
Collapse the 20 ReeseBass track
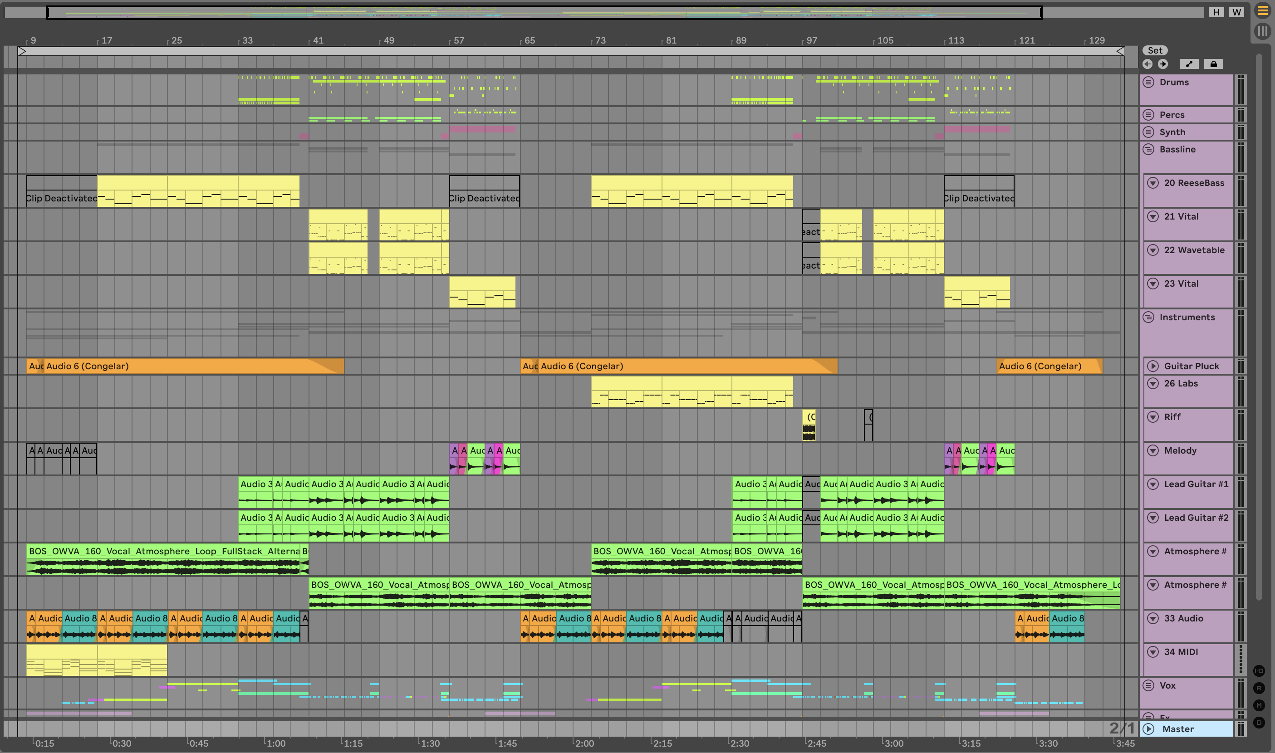(1153, 183)
